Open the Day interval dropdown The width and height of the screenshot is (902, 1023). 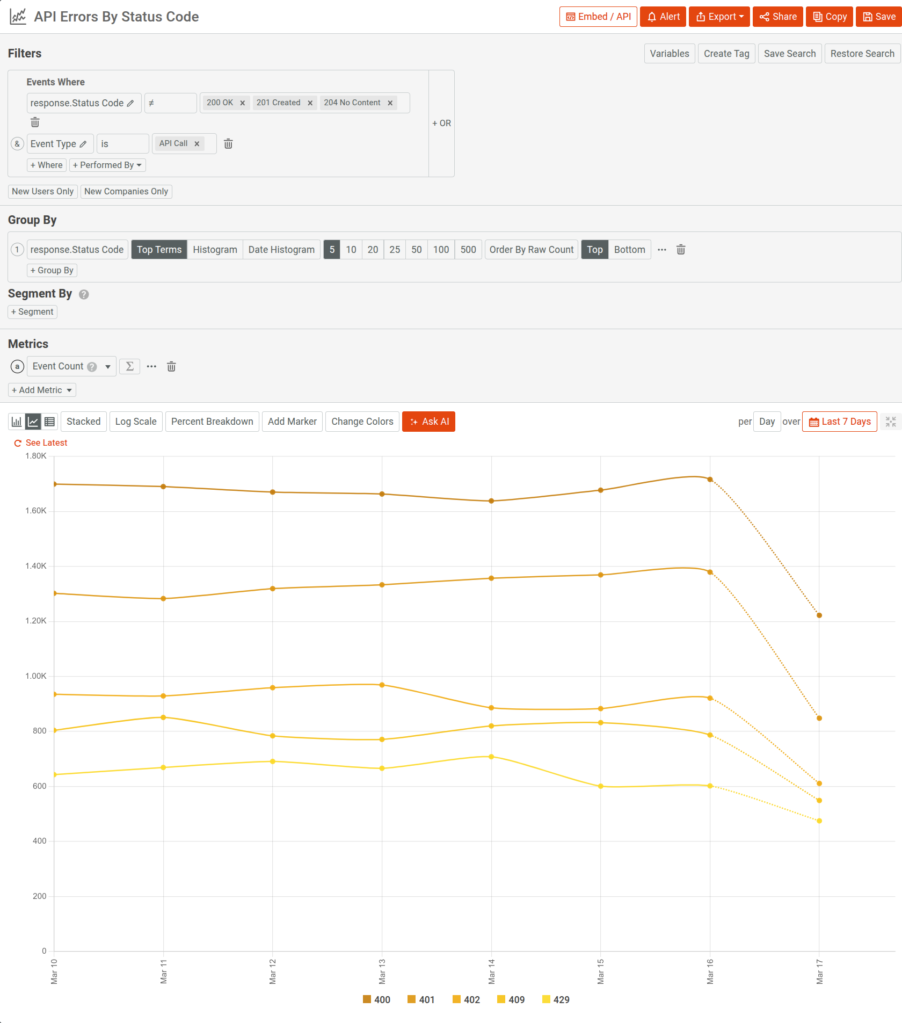767,422
